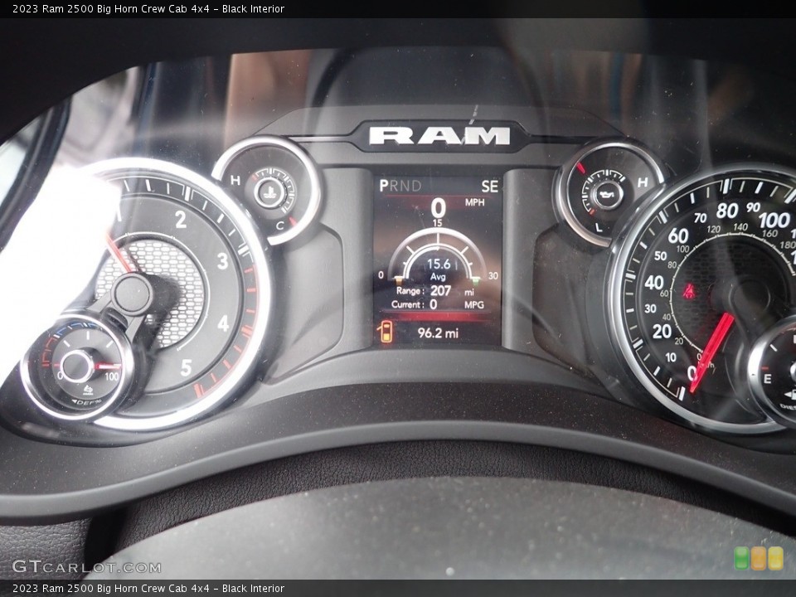
Task: Click the 3 mark on the tachometer
Action: coord(222,261)
